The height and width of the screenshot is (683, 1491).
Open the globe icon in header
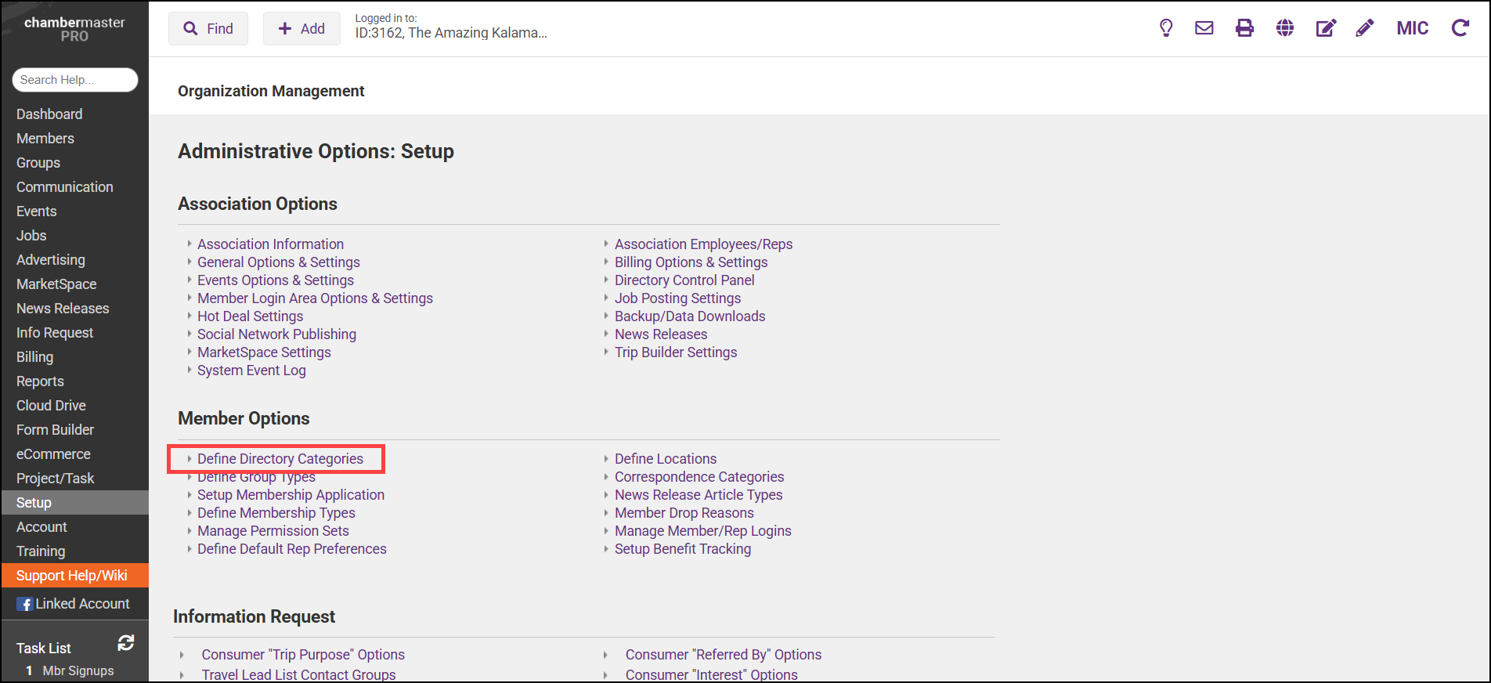point(1285,28)
